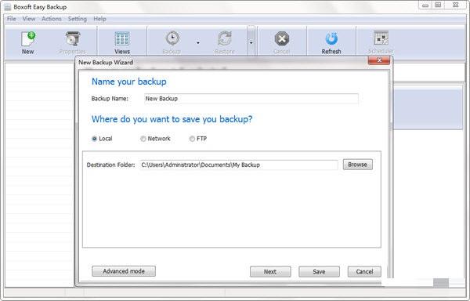Select the FTP radio button
The height and width of the screenshot is (301, 470).
[192, 139]
